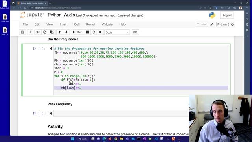The width and height of the screenshot is (252, 142).
Task: Click the fb = np.array code line
Action: tap(101, 52)
